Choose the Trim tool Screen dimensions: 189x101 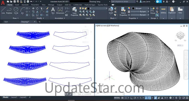click(42, 8)
